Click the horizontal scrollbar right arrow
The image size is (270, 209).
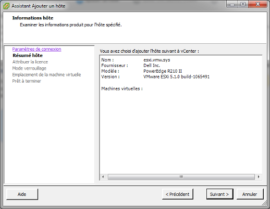[259, 177]
